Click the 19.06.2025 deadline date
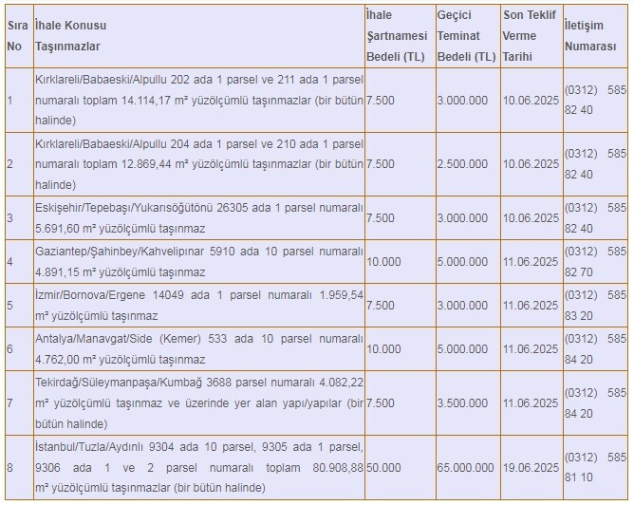 531,467
